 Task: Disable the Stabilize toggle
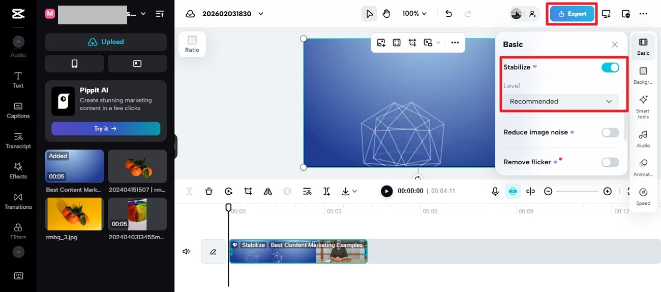pos(610,67)
